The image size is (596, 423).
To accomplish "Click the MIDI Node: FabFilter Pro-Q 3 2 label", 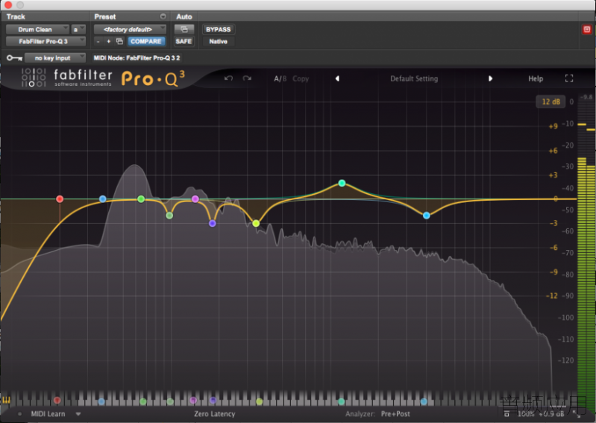I will pos(137,57).
